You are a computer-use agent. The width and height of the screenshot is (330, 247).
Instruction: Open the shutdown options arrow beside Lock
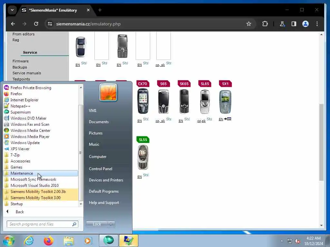click(x=111, y=224)
